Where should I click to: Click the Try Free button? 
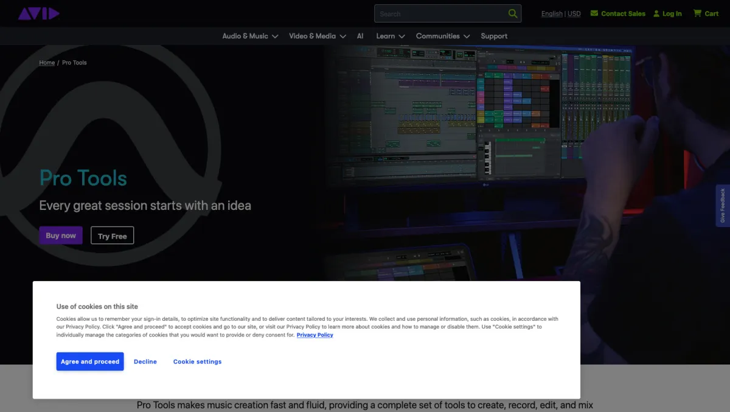[x=112, y=236]
